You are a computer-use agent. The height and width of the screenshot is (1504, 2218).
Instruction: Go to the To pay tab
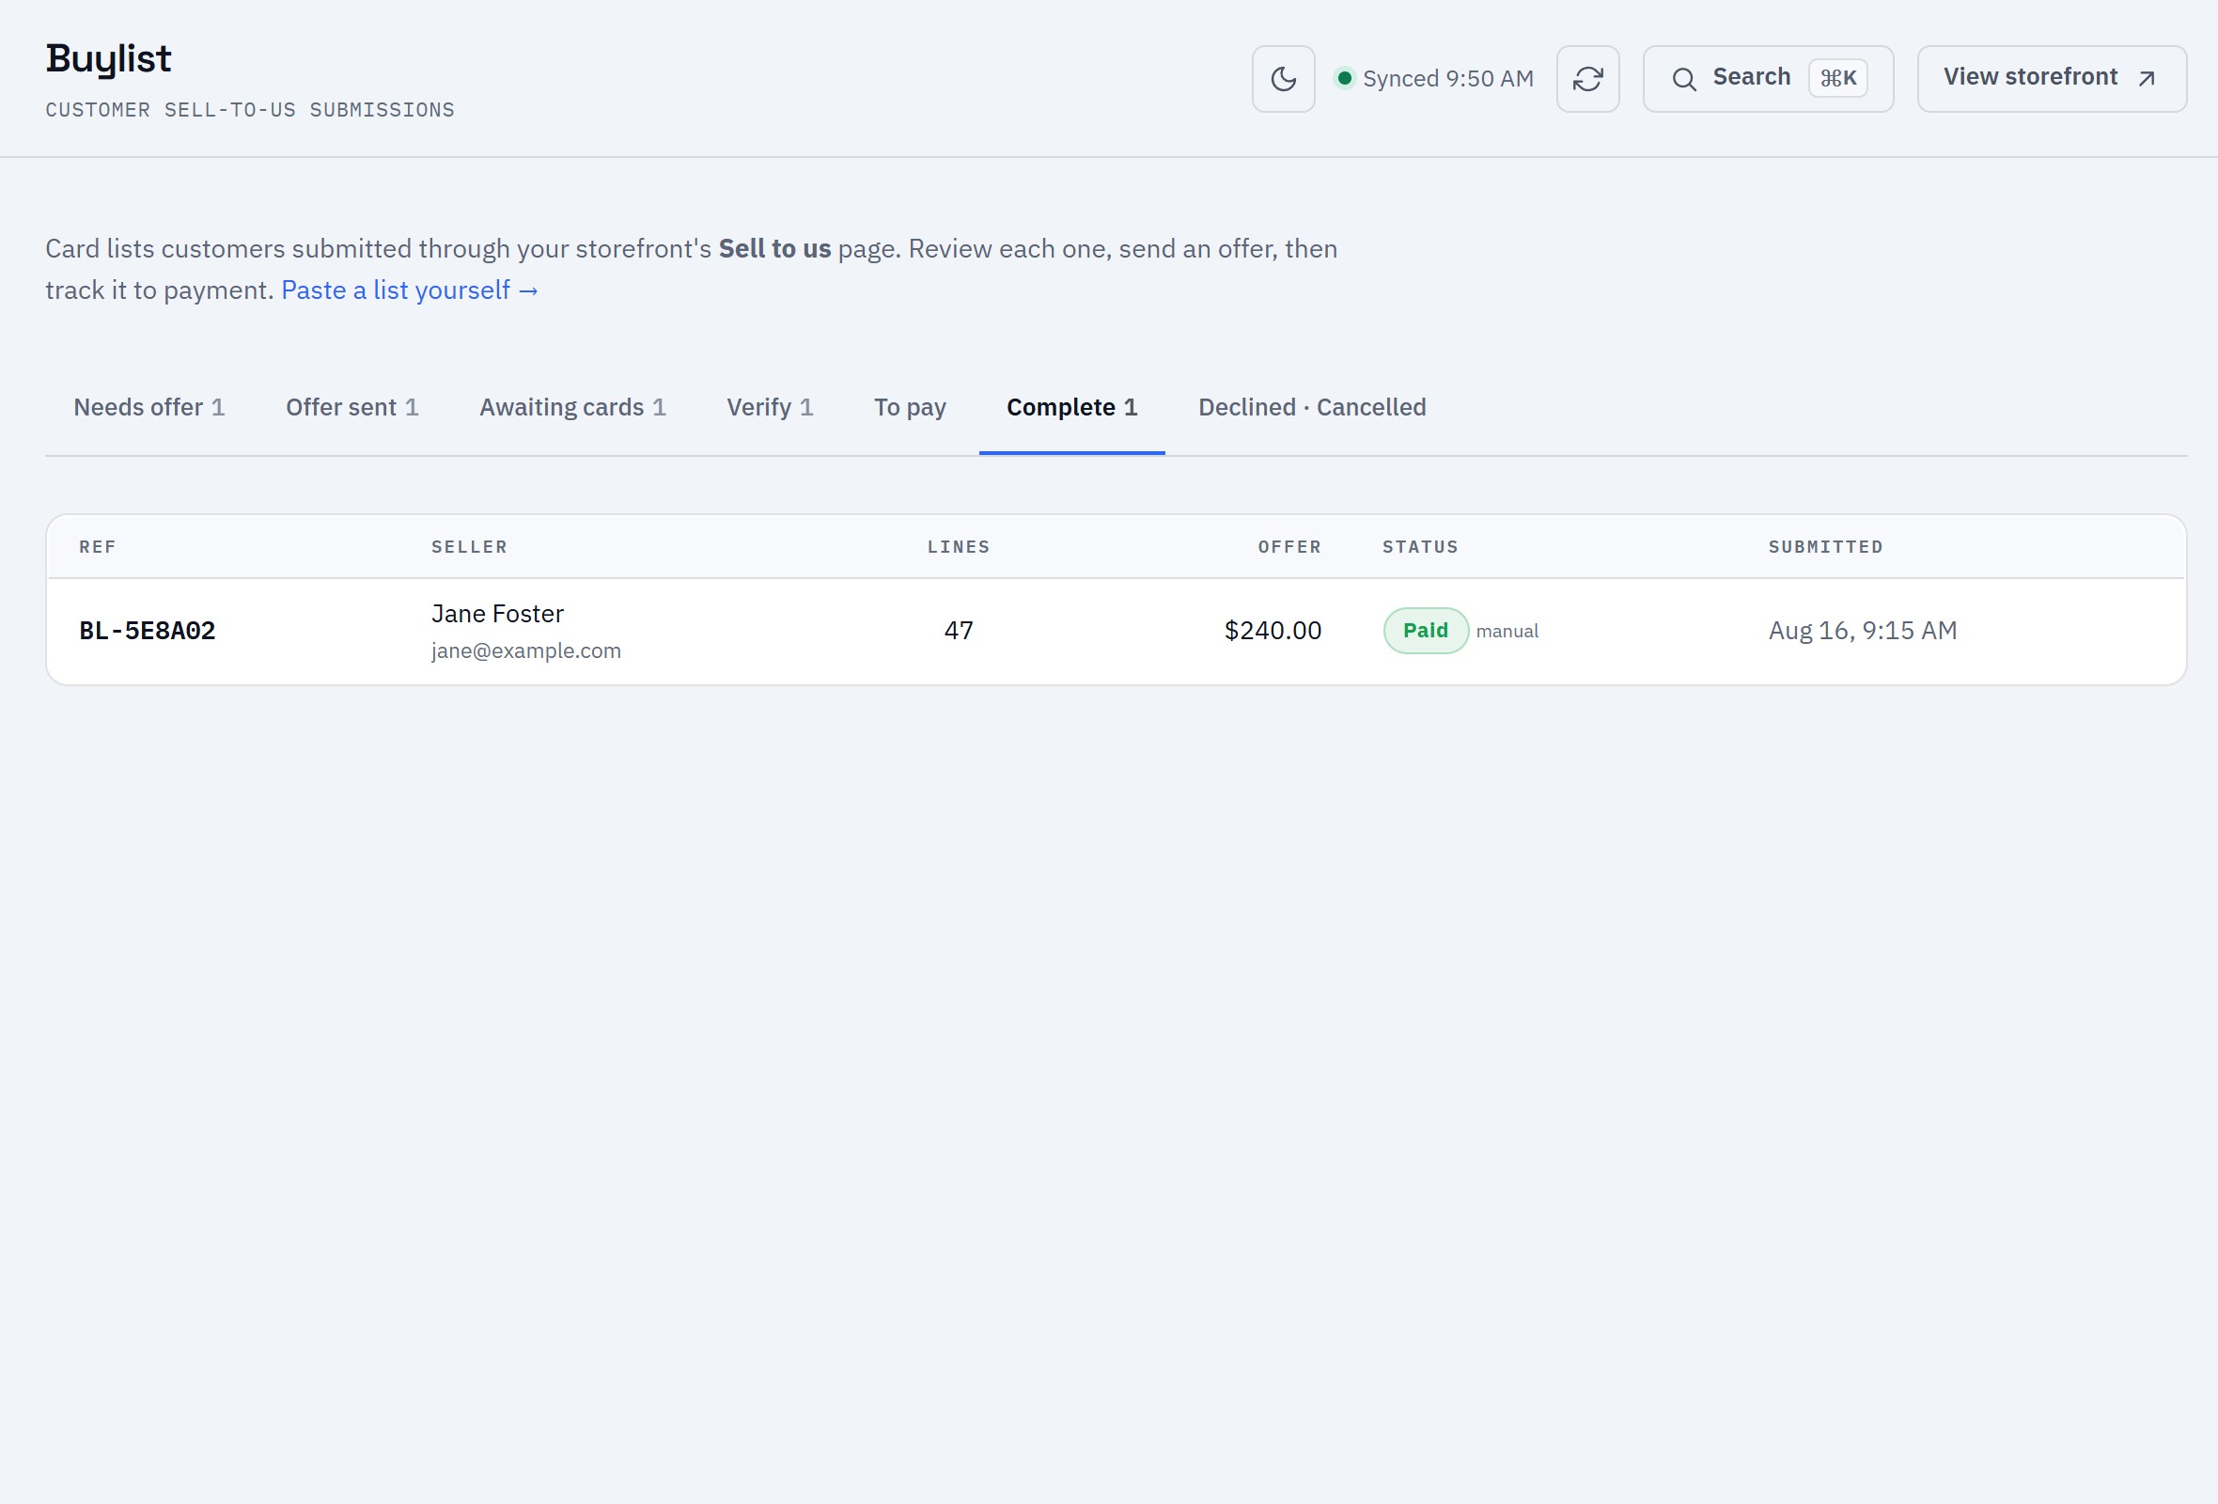pyautogui.click(x=910, y=408)
